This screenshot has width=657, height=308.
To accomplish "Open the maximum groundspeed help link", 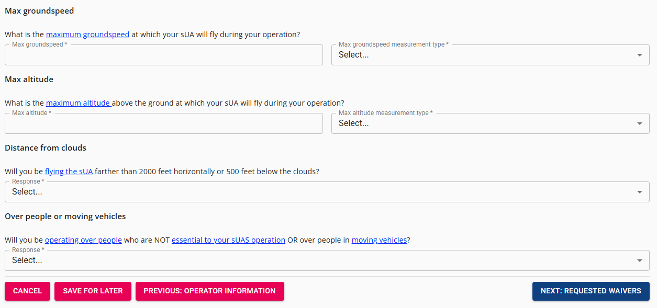I will coord(87,35).
